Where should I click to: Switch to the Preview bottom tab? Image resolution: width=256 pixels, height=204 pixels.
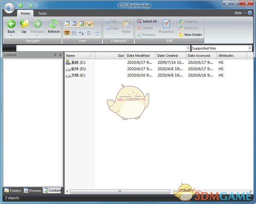pos(32,190)
